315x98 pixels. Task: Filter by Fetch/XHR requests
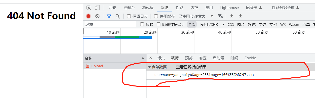209,24
